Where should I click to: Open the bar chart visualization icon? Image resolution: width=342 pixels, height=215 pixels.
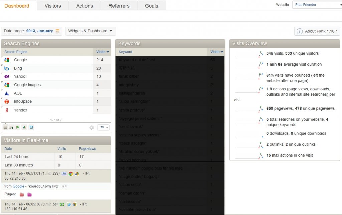tap(24, 127)
